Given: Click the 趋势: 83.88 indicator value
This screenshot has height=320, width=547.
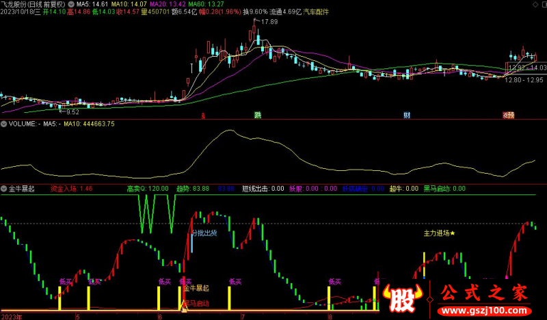Looking at the screenshot, I should 193,189.
